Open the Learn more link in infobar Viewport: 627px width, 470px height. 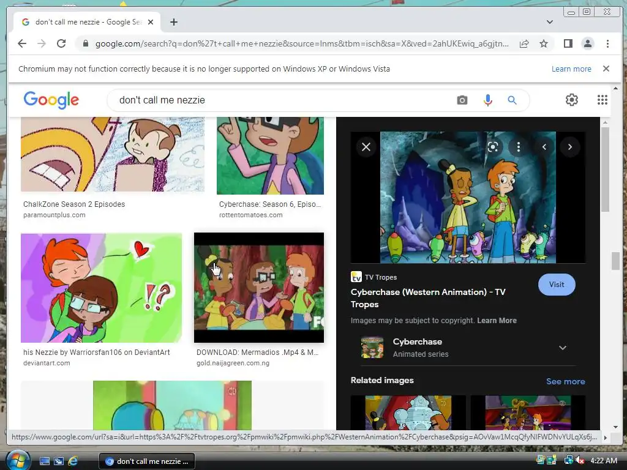571,69
